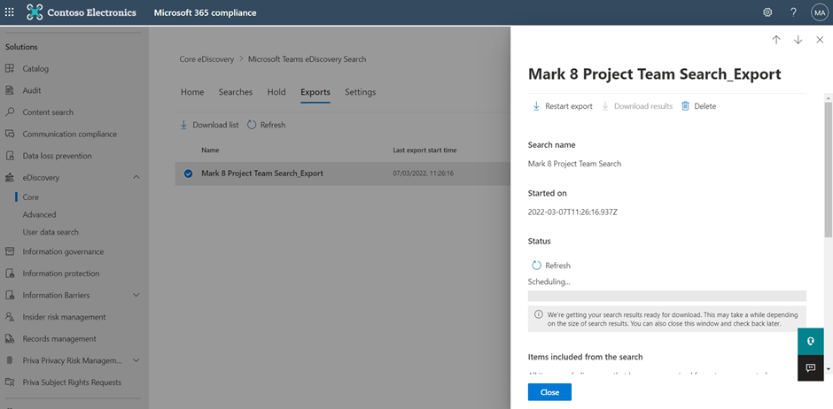Click Download list in the toolbar
This screenshot has width=833, height=409.
point(209,125)
